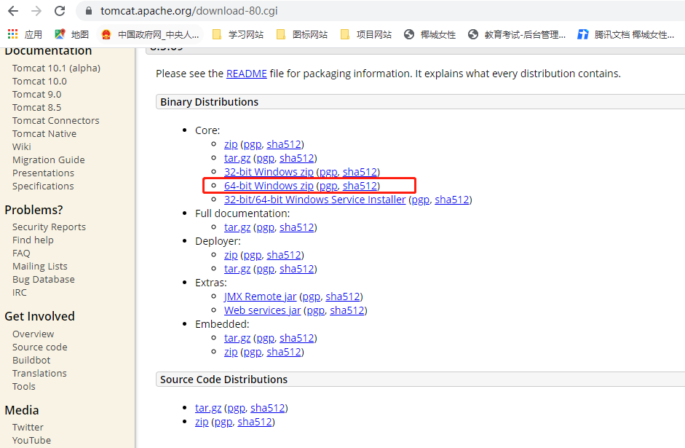The width and height of the screenshot is (685, 448).
Task: Download the Embedded zip
Action: tap(231, 352)
